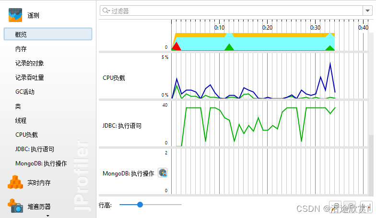The width and height of the screenshot is (376, 218).
Task: Click the greyed zoom-out magnifier button
Action: 350,207
